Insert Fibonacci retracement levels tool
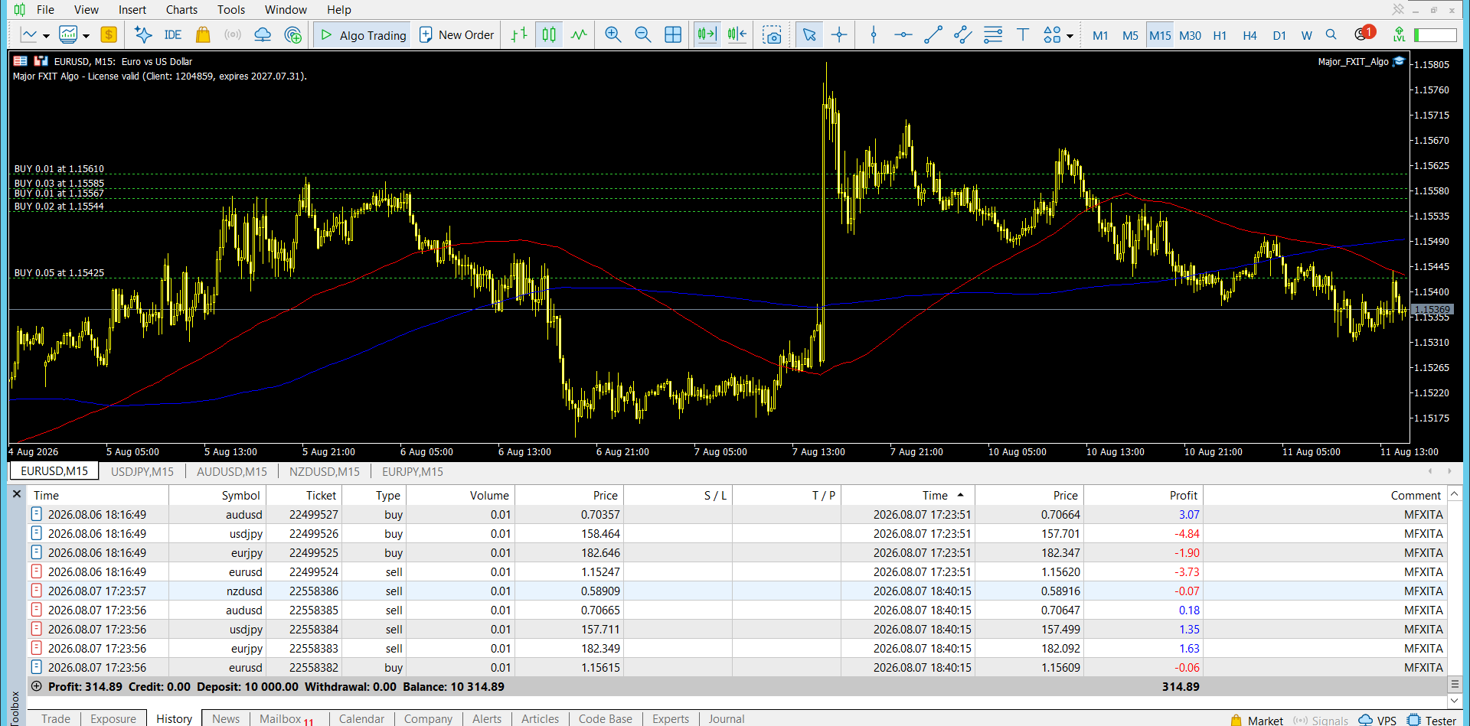Screen dimensions: 1470x726 [993, 34]
